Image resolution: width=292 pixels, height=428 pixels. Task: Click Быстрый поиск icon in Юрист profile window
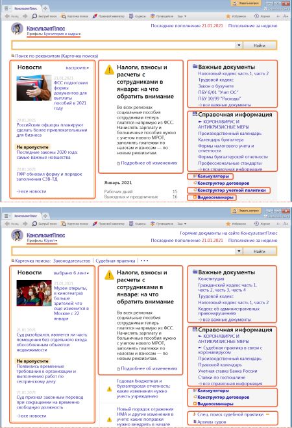(x=34, y=224)
